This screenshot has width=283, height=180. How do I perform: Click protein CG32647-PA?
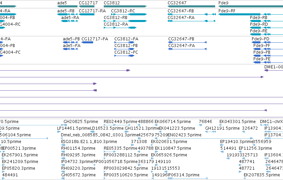pos(182,46)
